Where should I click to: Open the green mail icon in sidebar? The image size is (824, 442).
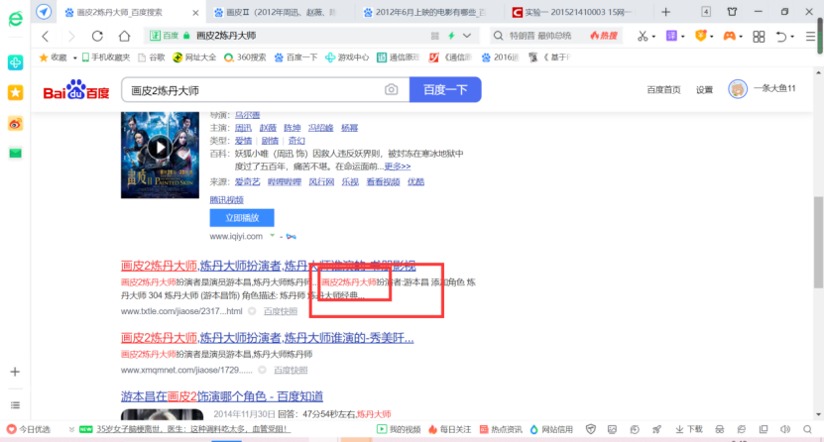(15, 154)
